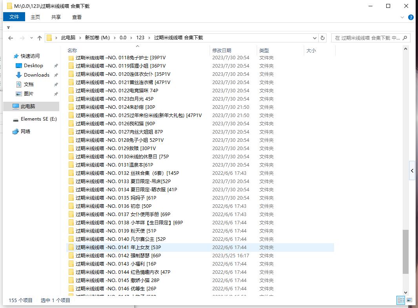Open 图片 in quick access
Screen dimensions: 418x308
(29, 93)
